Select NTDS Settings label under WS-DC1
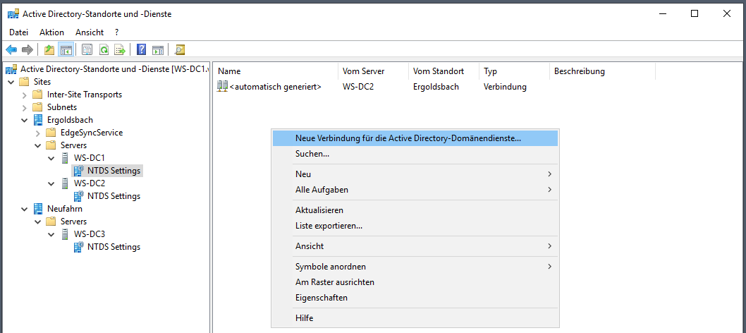 (x=114, y=170)
